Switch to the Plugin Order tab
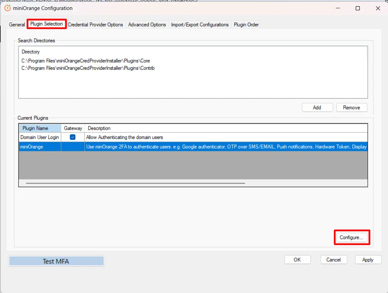This screenshot has height=293, width=388. pos(246,24)
